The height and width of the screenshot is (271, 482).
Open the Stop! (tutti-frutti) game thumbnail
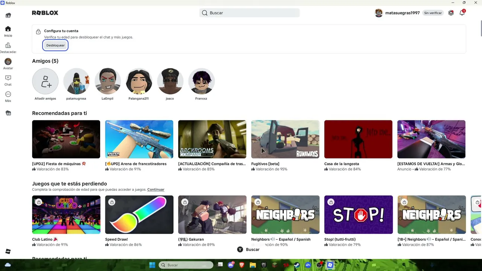click(358, 215)
